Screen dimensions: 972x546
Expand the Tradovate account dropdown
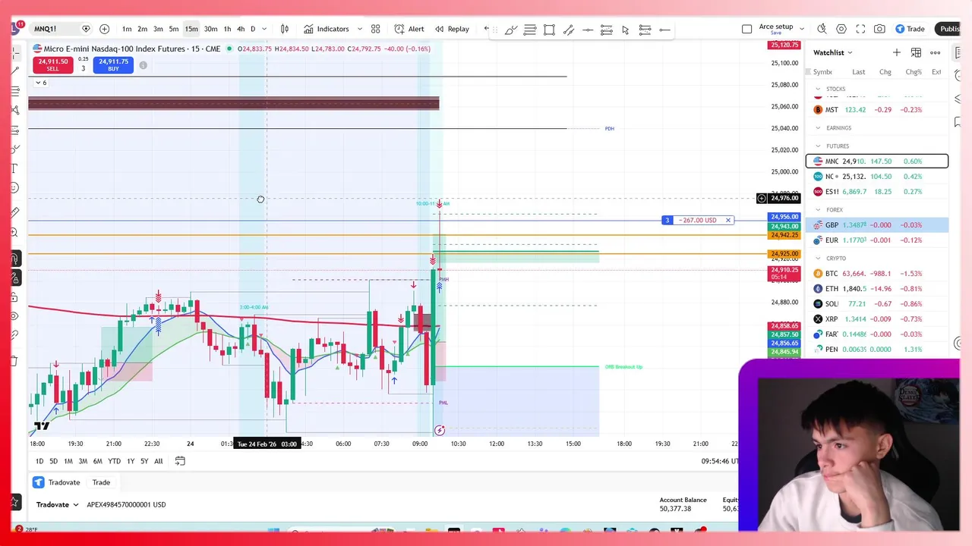[58, 504]
